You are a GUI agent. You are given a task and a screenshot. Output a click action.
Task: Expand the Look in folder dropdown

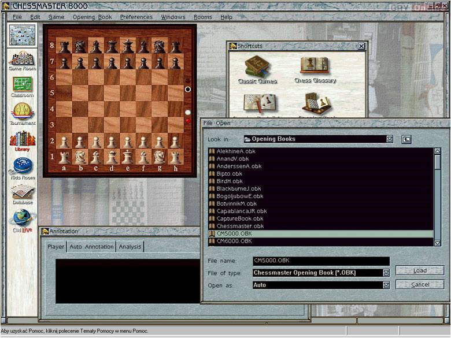tap(390, 139)
